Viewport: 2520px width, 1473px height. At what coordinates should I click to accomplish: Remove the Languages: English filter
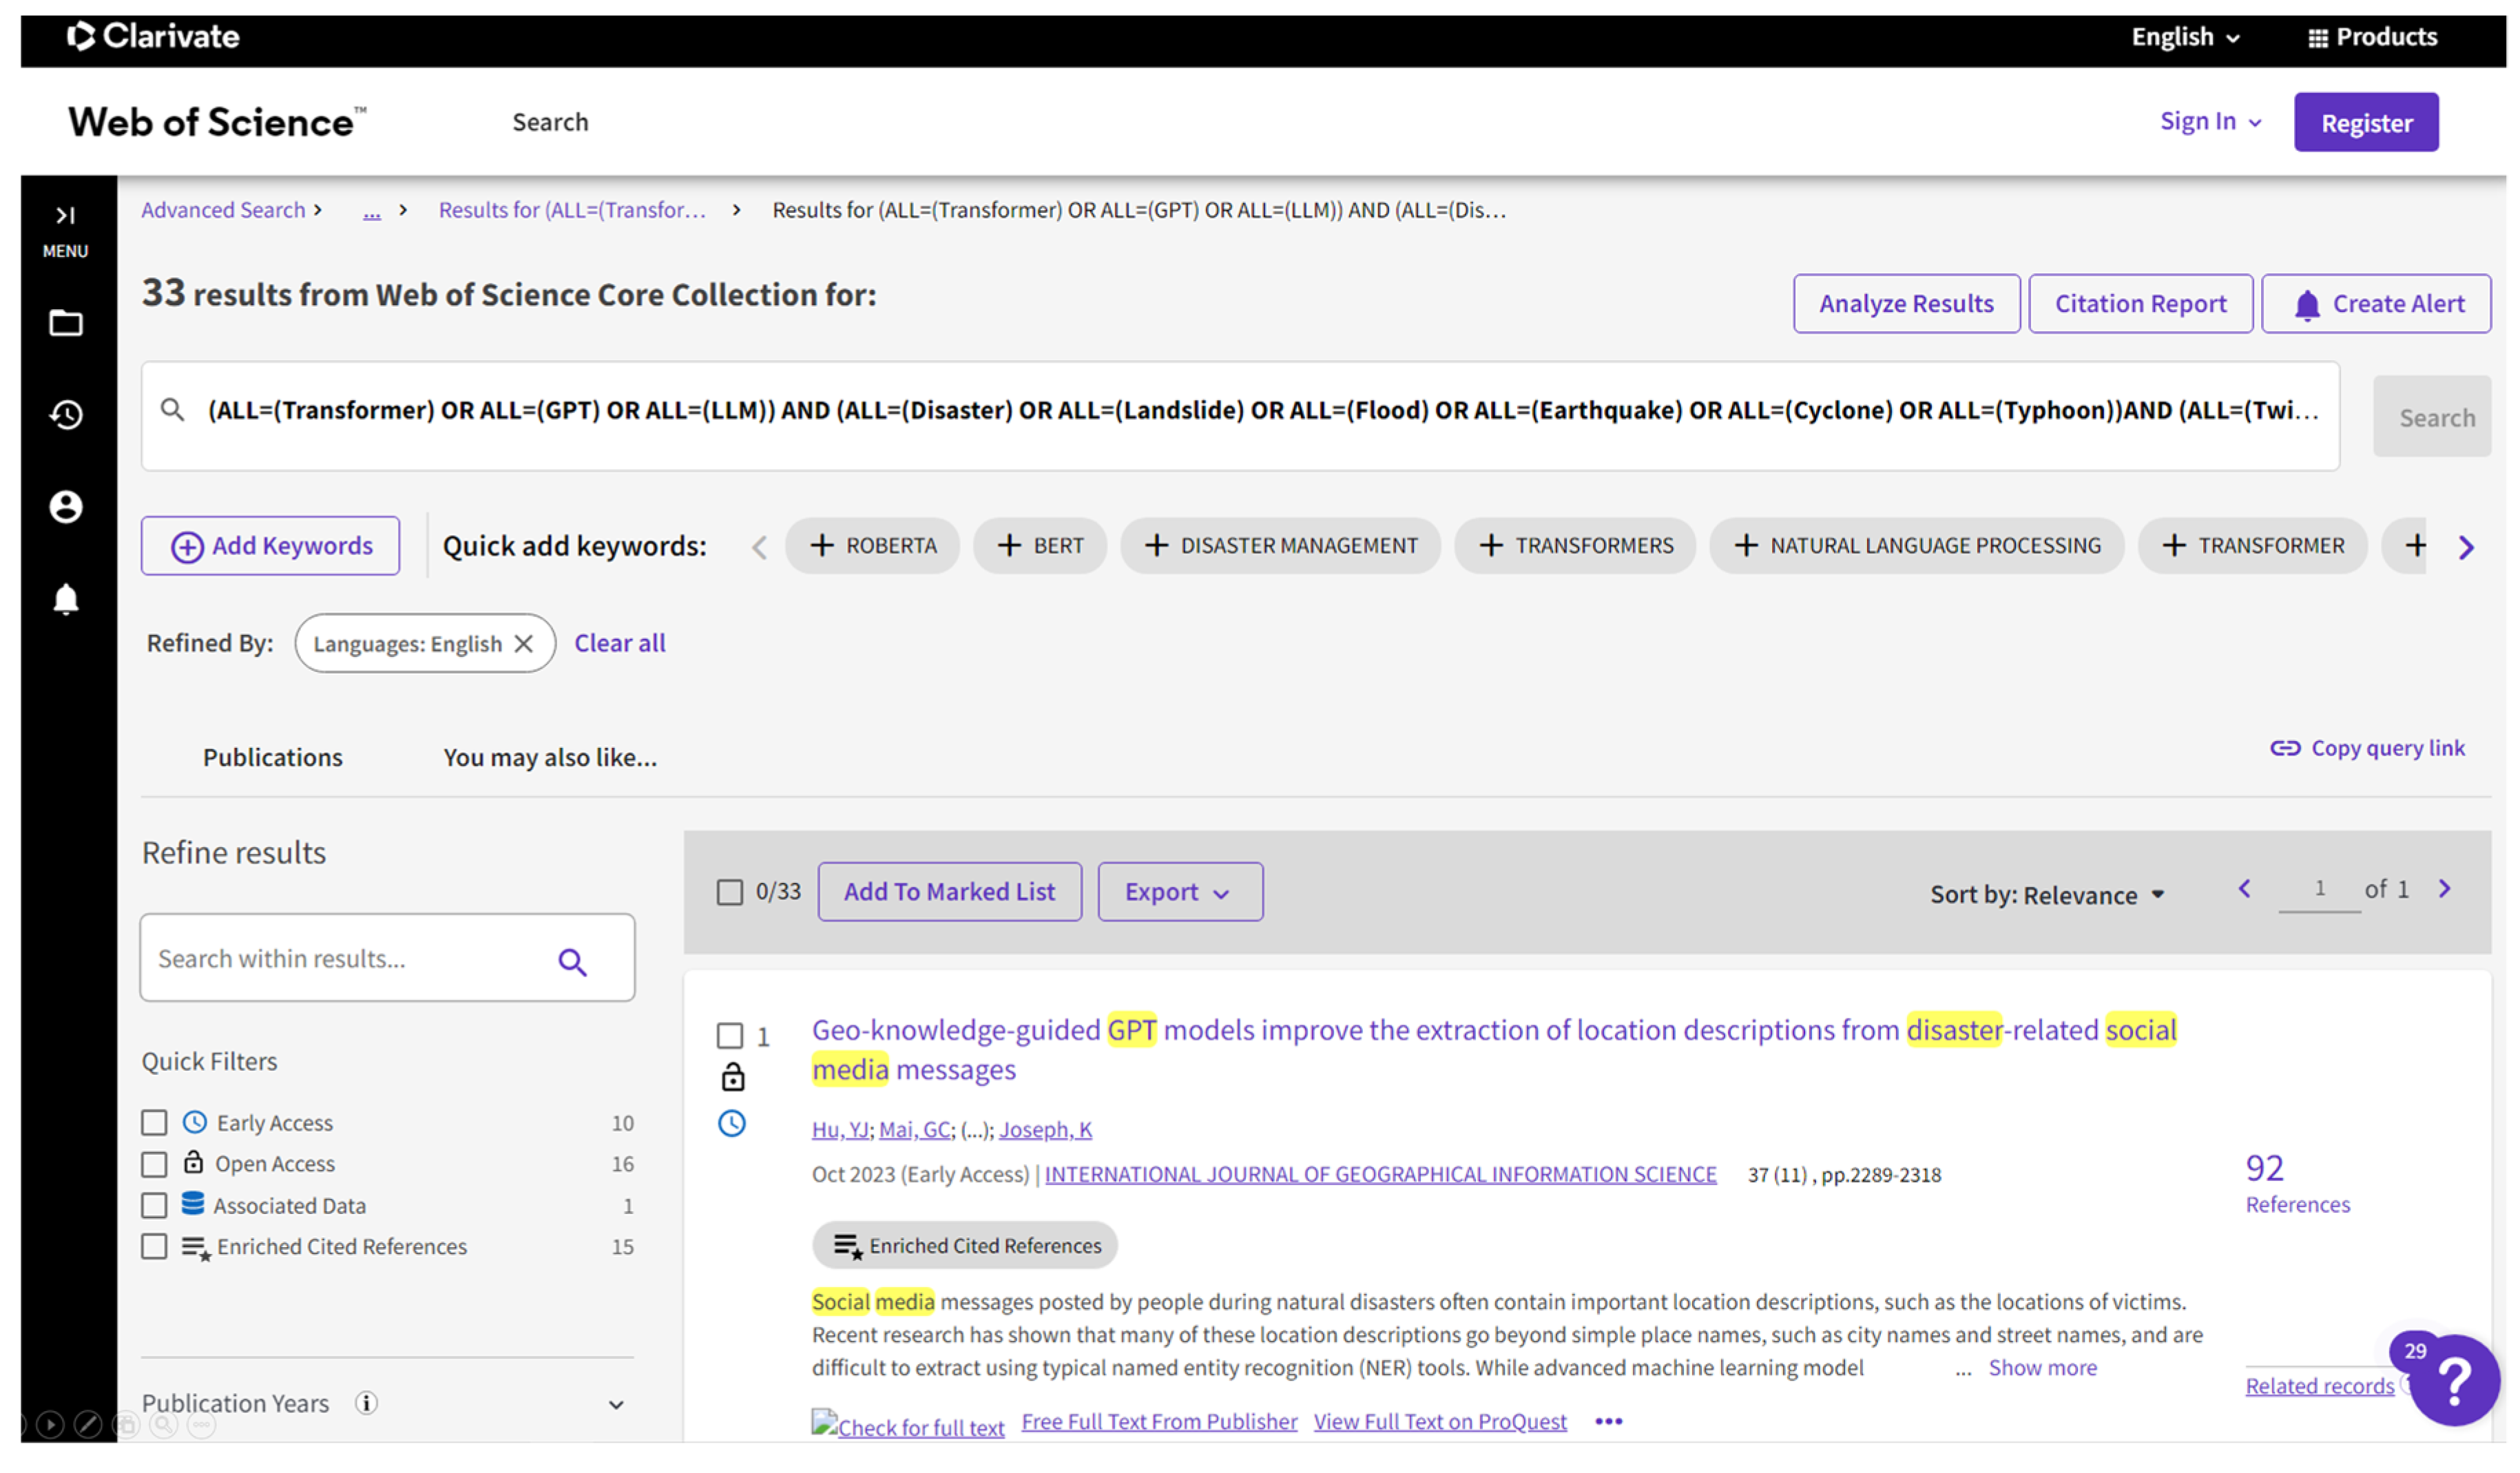tap(524, 644)
